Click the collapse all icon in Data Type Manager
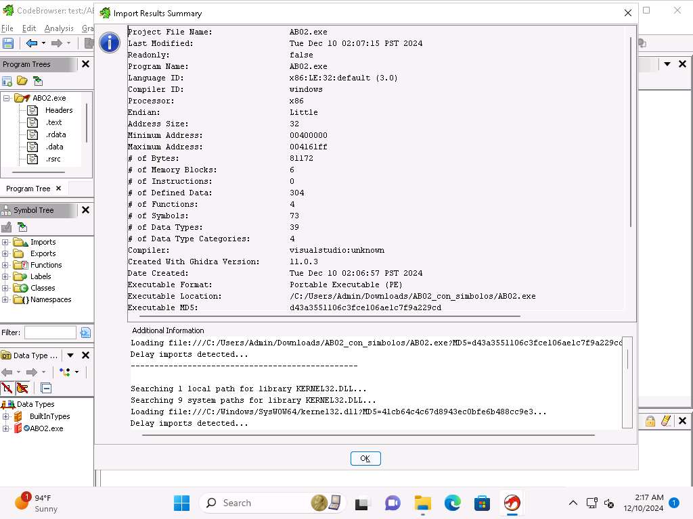Screen dimensions: 693x519 pyautogui.click(x=46, y=388)
